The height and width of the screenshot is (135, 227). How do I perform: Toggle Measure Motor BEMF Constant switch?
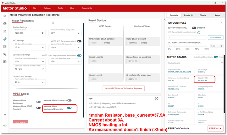point(38,108)
